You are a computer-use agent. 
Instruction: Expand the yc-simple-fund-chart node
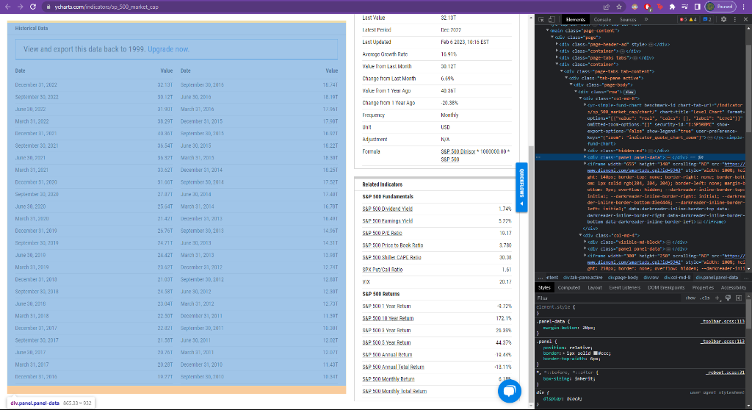click(585, 104)
